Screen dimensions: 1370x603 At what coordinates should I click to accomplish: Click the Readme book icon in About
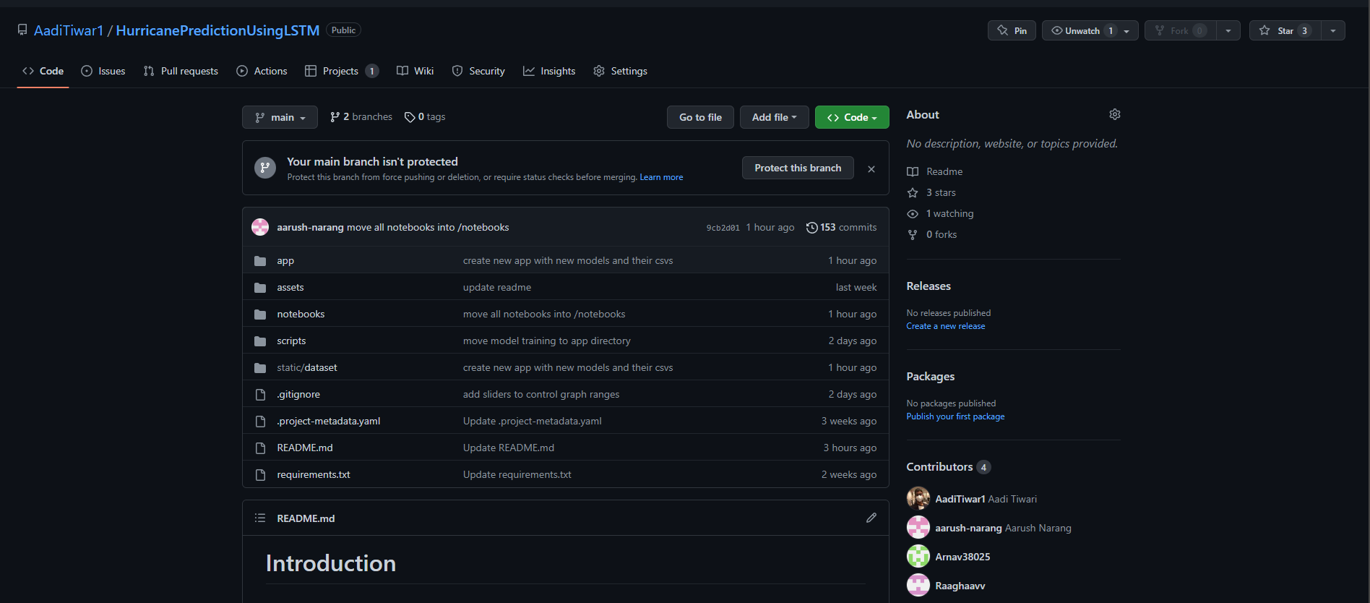913,171
